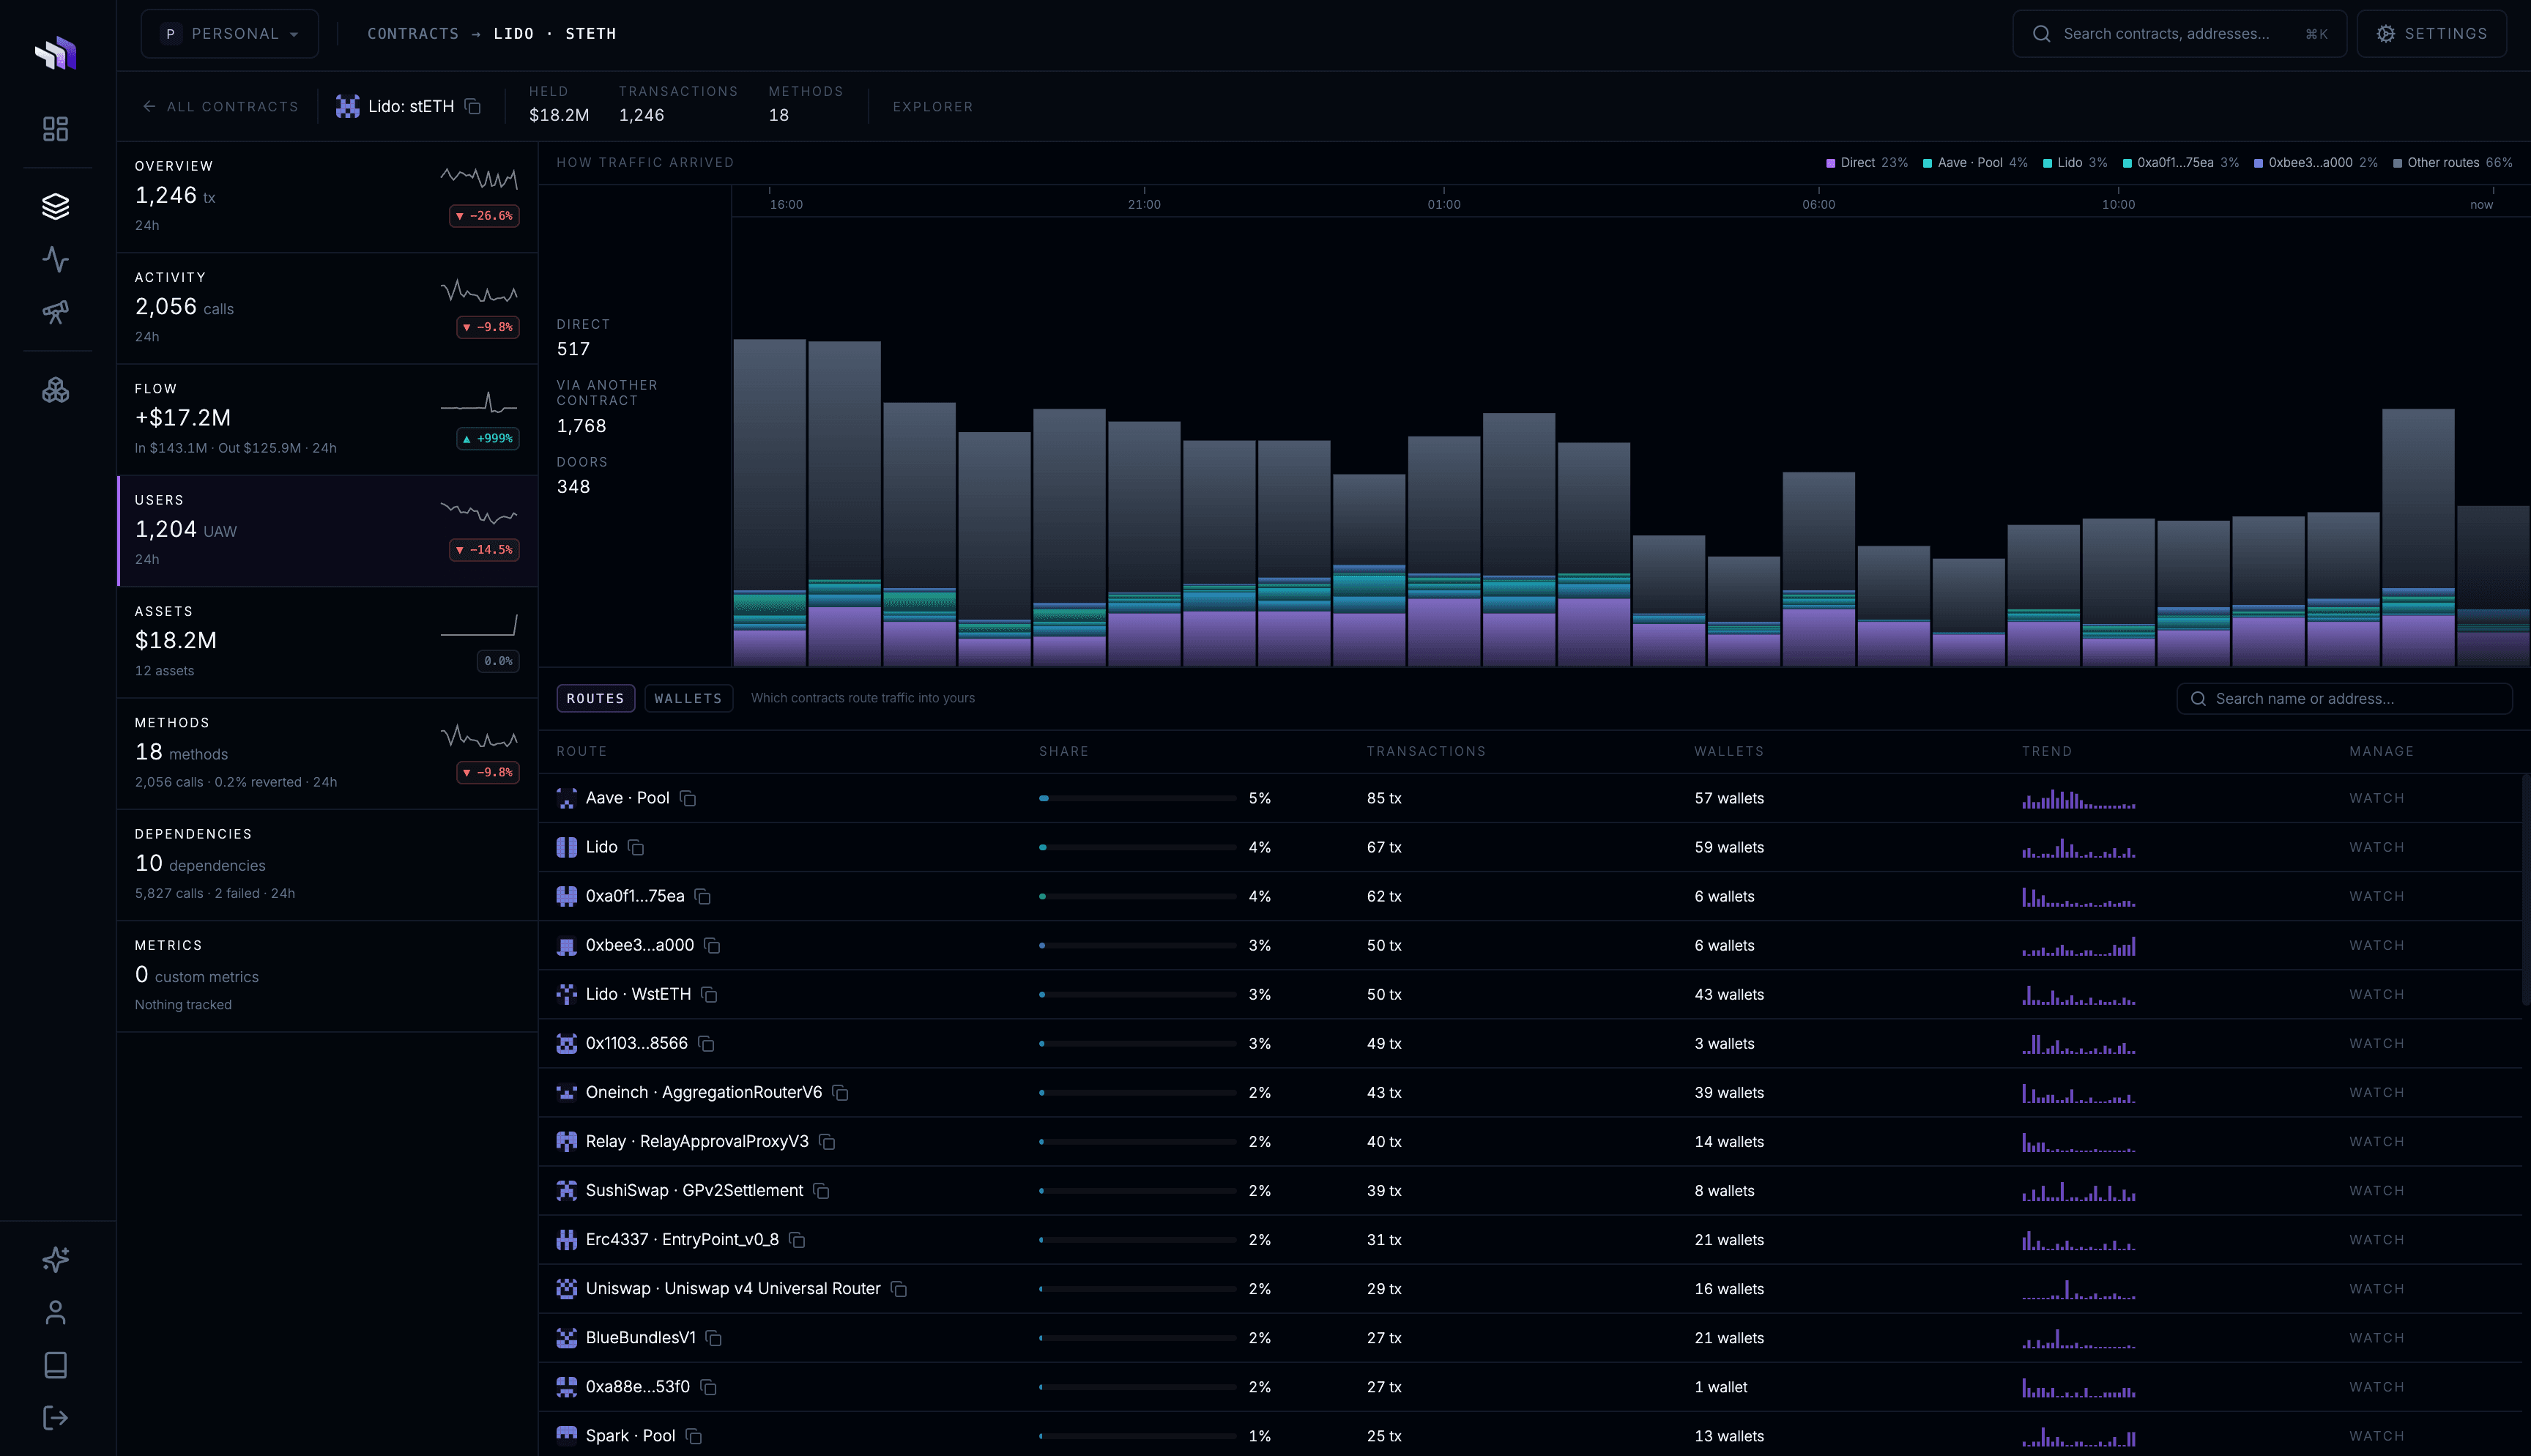Toggle the Direct 23% legend series
Screen dimensions: 2531x1456
click(1866, 162)
